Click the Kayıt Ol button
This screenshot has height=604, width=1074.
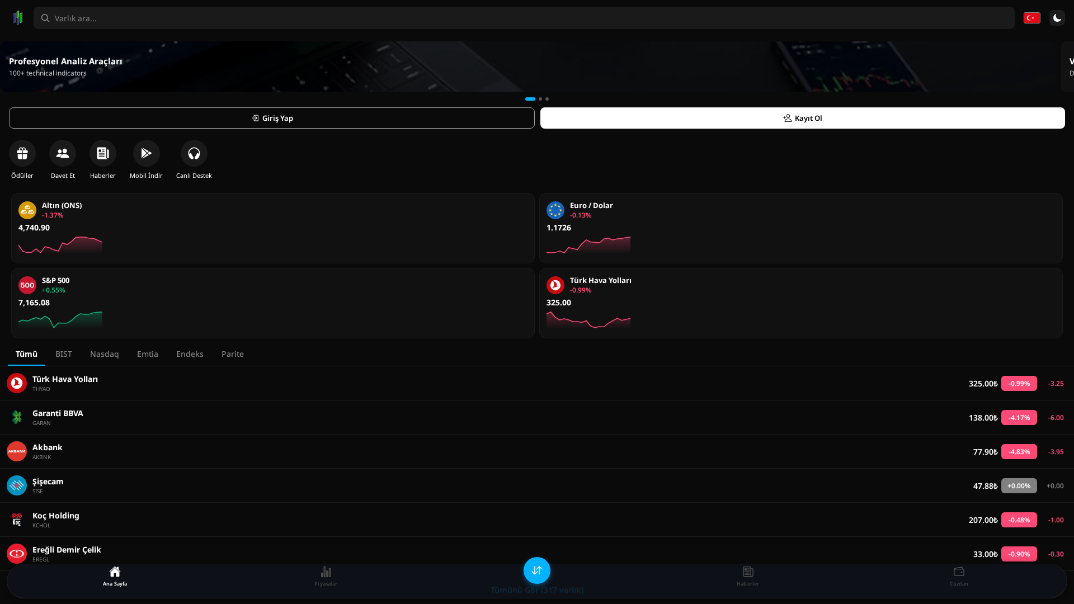[802, 118]
